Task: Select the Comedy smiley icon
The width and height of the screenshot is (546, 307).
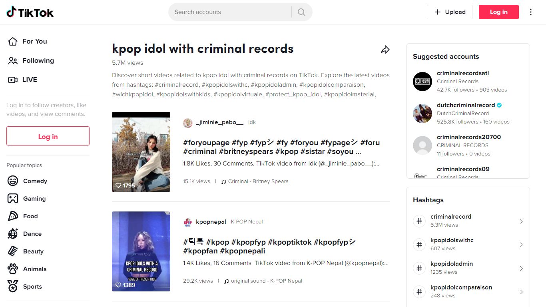Action: click(13, 181)
